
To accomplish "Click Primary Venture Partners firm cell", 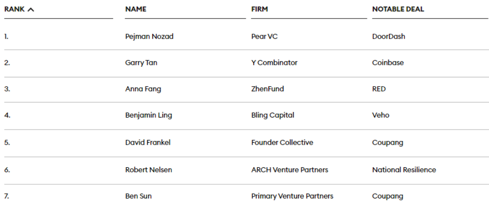I will pyautogui.click(x=292, y=196).
